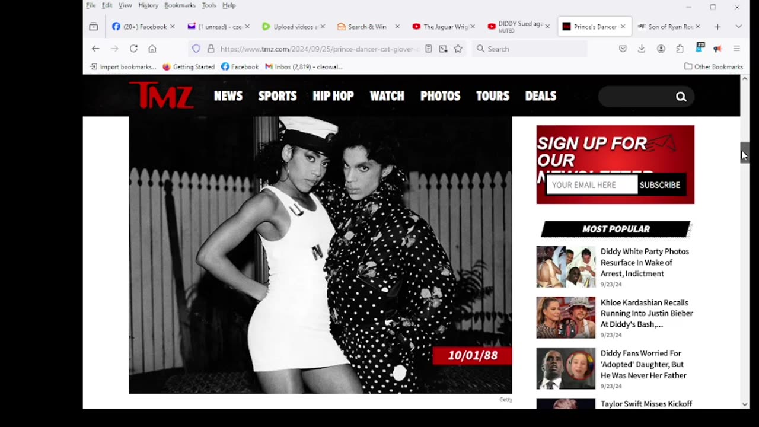Show site security padlock info

(211, 49)
